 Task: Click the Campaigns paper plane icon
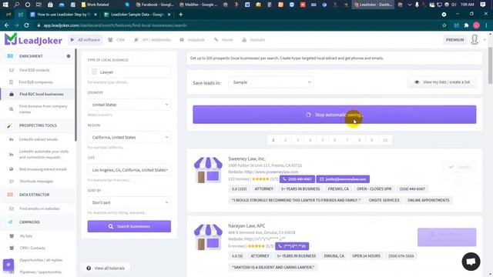tap(10, 222)
